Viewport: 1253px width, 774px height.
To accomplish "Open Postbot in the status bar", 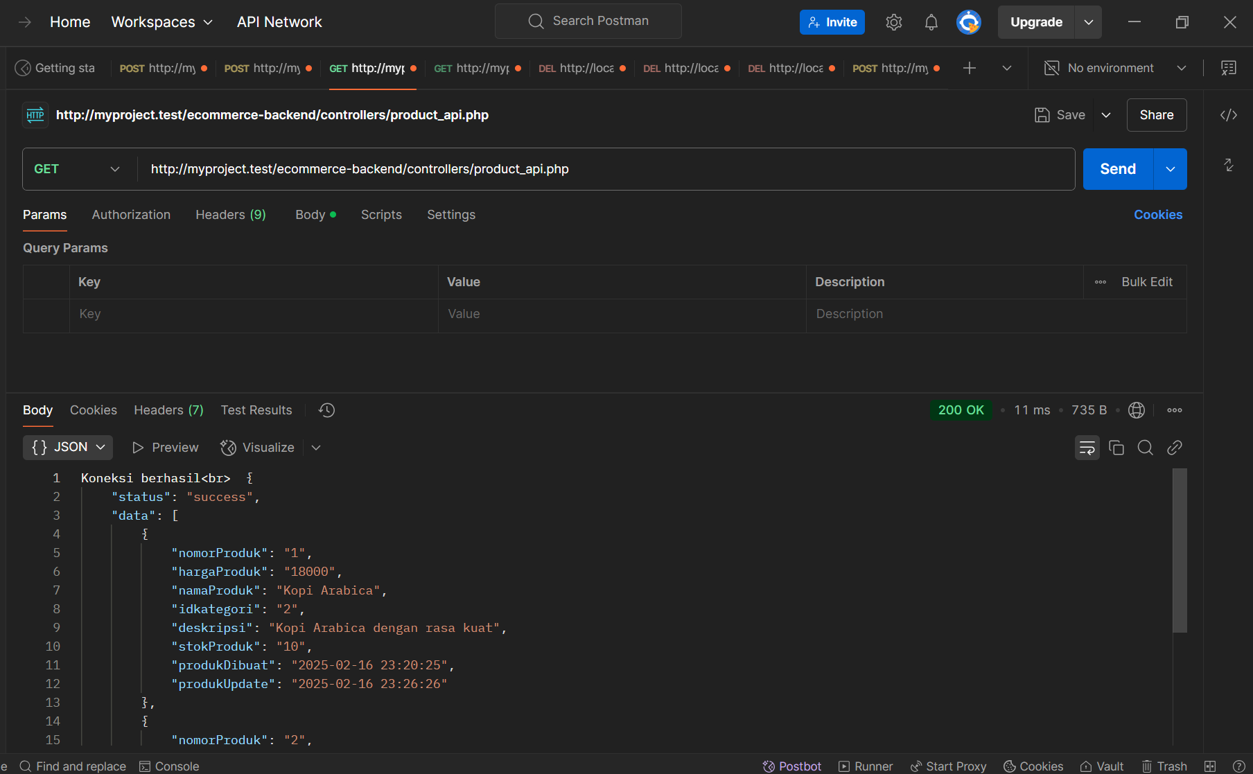I will tap(791, 766).
